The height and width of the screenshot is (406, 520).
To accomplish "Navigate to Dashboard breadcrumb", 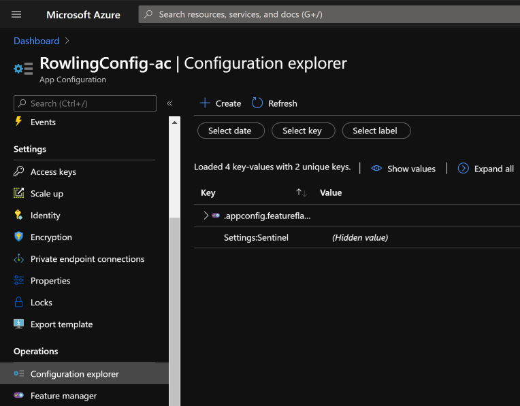I will (37, 41).
